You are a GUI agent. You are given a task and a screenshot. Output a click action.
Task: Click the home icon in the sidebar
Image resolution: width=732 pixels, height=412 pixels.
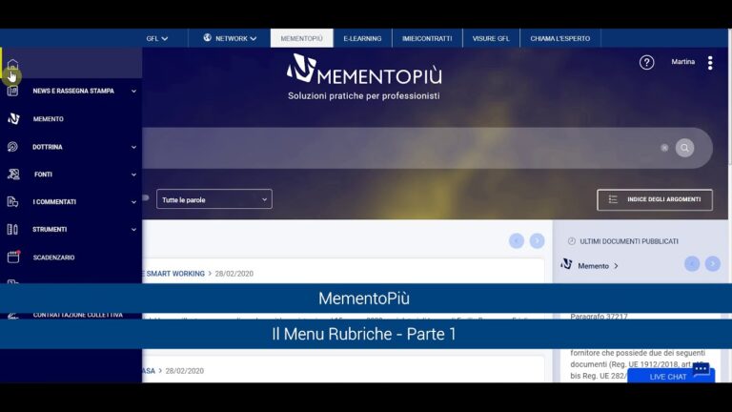12,65
